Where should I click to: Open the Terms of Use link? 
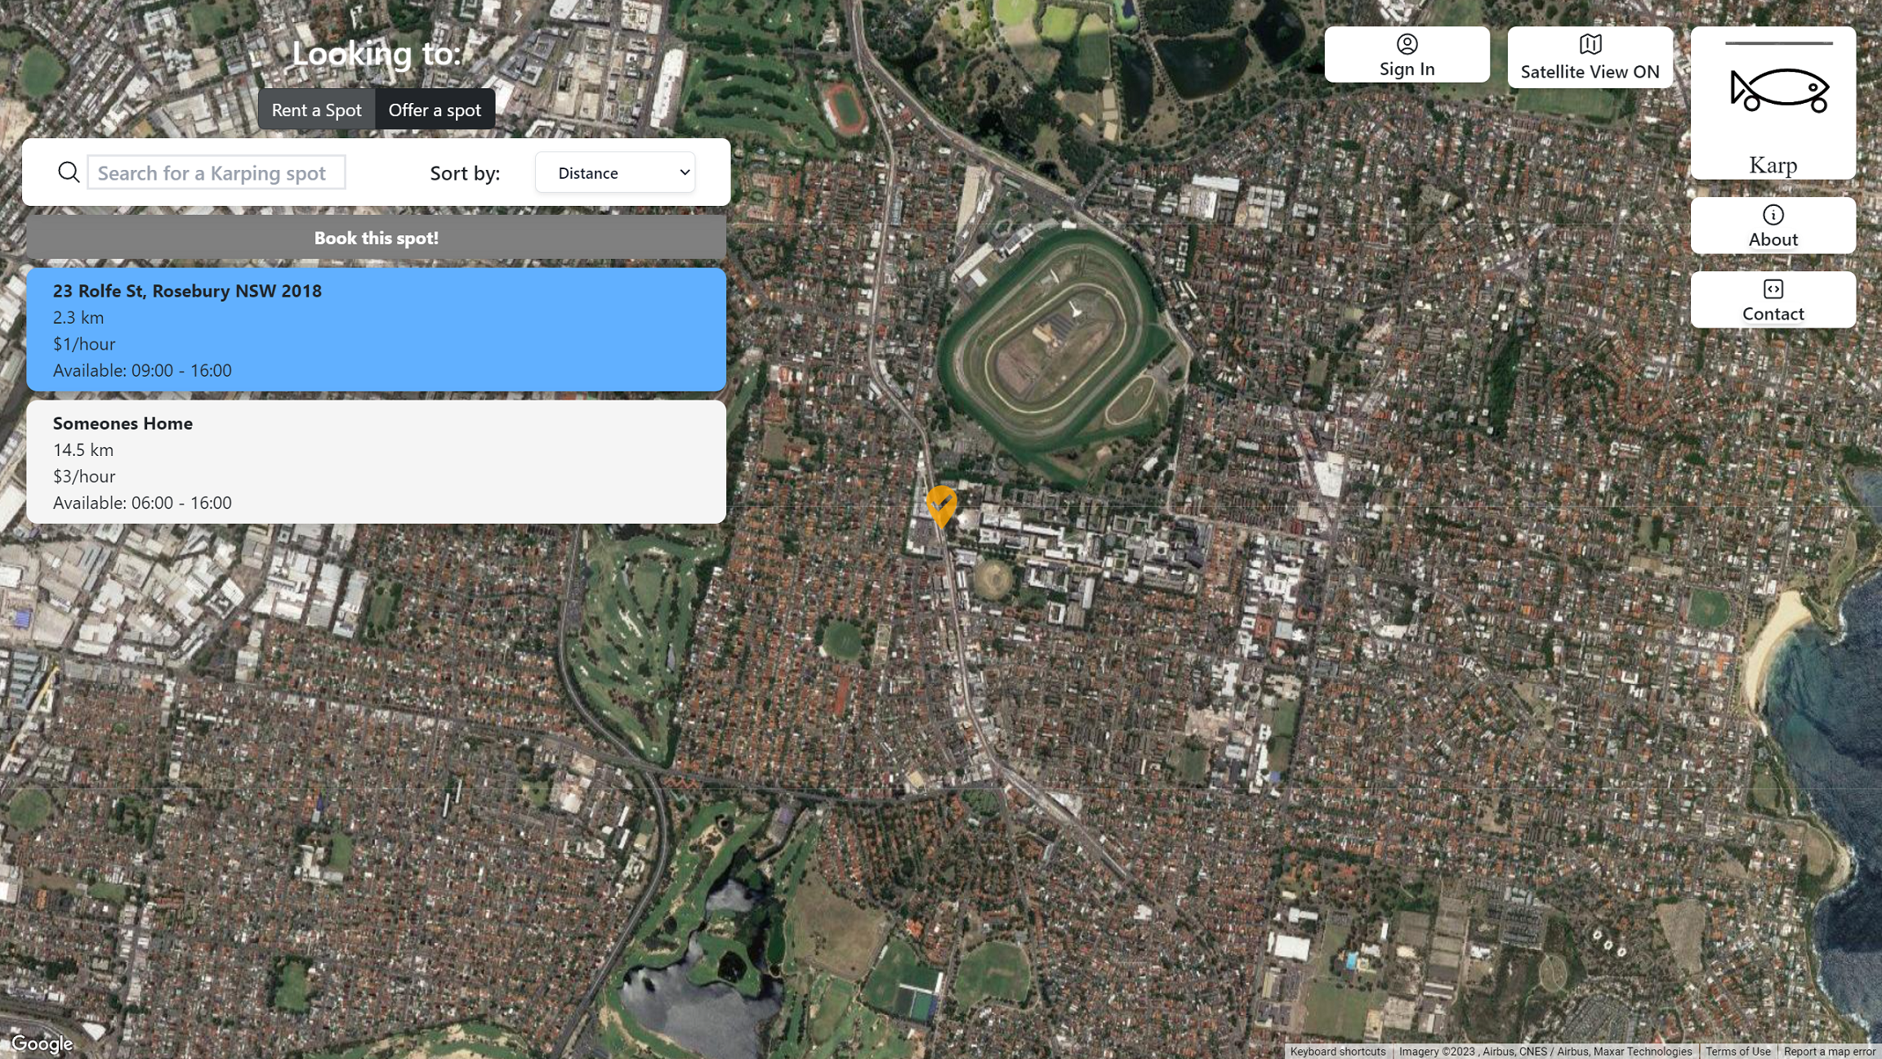(x=1737, y=1052)
